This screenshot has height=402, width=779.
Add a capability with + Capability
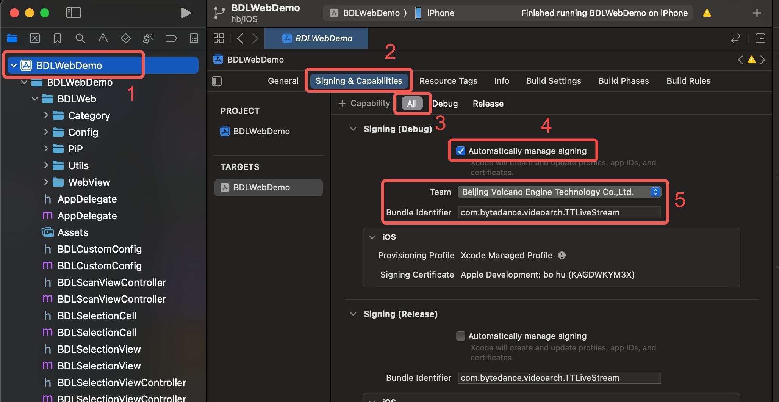coord(364,104)
